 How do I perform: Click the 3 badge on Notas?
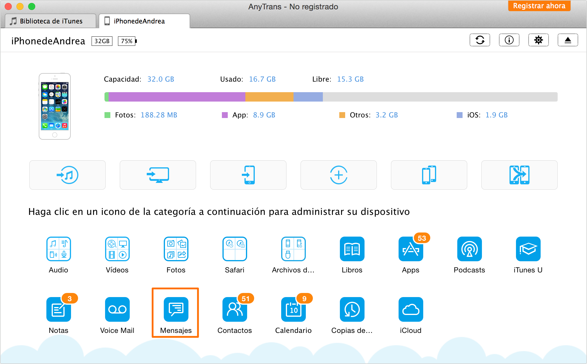pos(70,299)
